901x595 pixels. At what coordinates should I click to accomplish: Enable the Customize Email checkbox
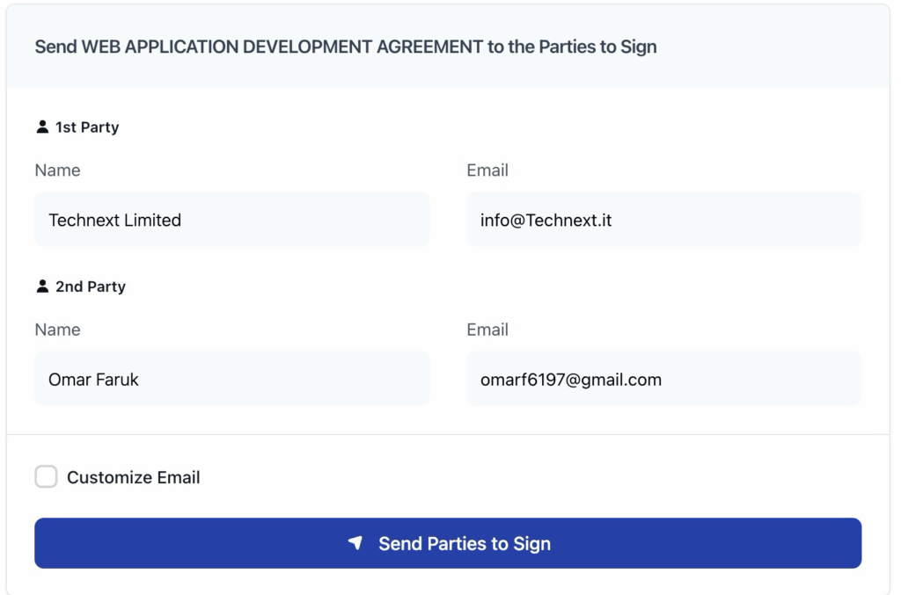click(46, 477)
